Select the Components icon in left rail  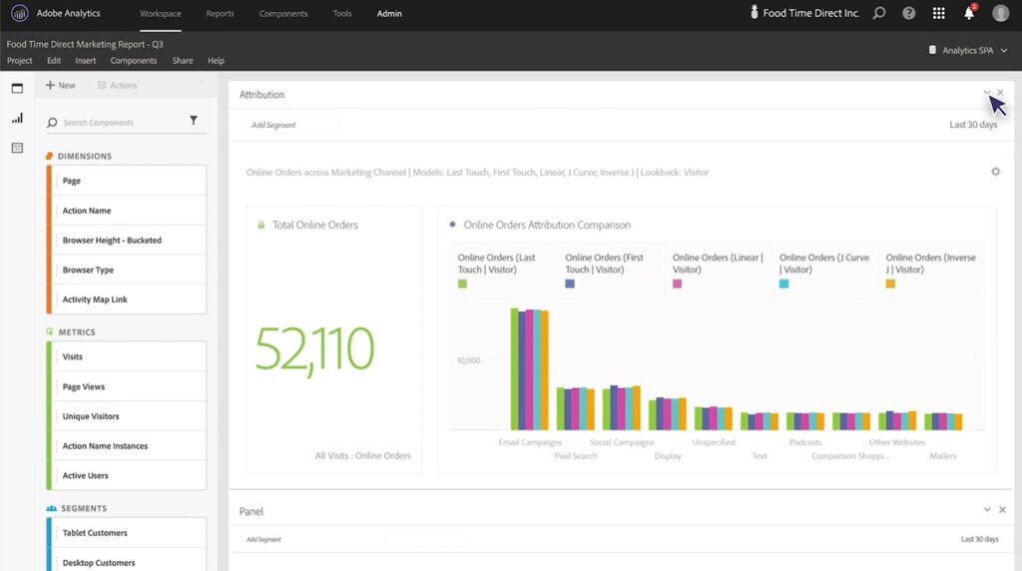18,148
